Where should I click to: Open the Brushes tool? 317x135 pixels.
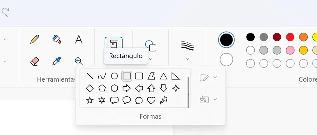pos(113,43)
